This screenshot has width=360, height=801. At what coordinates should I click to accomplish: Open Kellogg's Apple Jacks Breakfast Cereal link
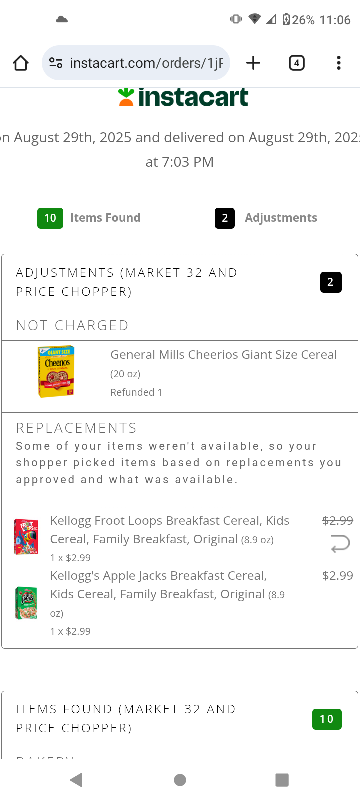[159, 576]
